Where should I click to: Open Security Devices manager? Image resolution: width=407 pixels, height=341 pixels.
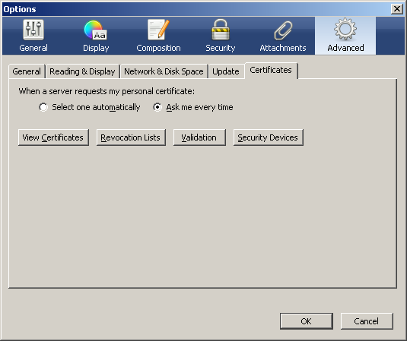coord(268,137)
